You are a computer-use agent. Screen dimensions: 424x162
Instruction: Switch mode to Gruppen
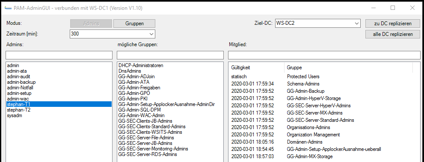pos(134,24)
